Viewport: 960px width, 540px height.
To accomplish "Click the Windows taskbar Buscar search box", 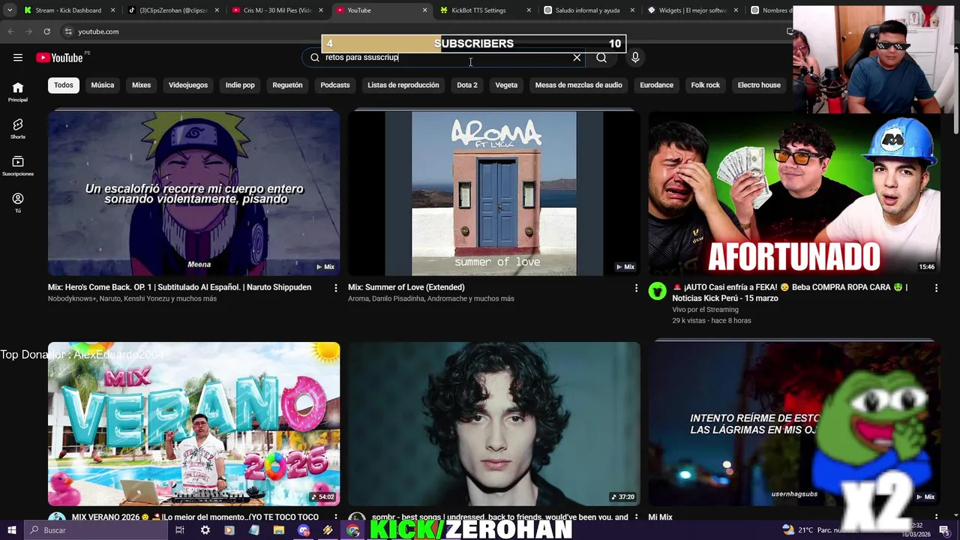I will (96, 530).
